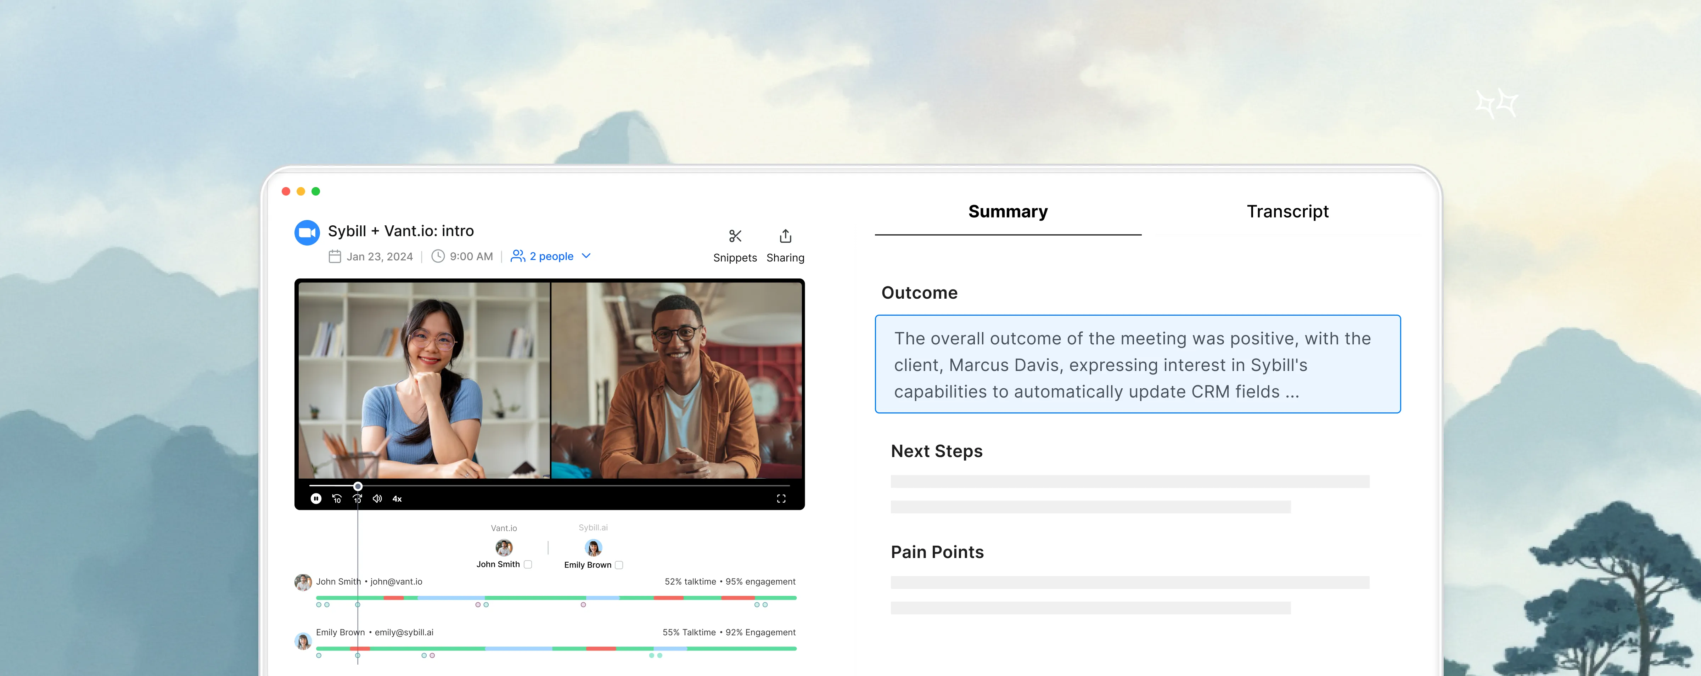The width and height of the screenshot is (1701, 676).
Task: Click the volume speaker icon
Action: pyautogui.click(x=377, y=498)
